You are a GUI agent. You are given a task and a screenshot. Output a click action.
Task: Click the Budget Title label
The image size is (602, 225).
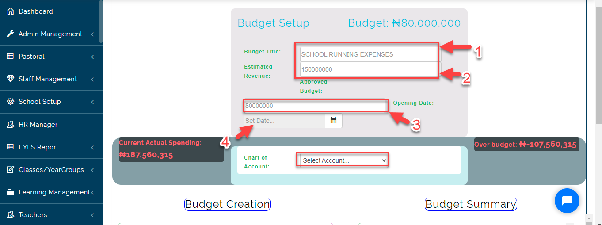[x=263, y=52]
